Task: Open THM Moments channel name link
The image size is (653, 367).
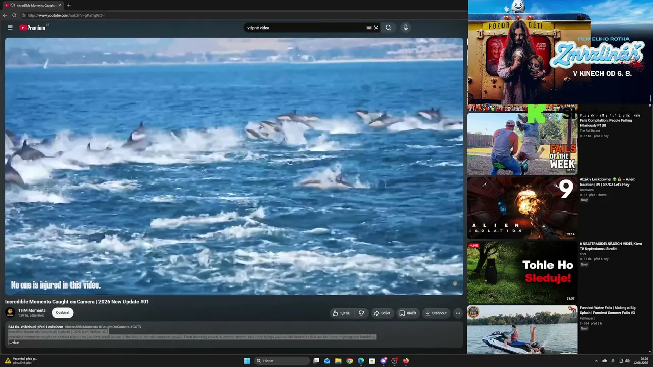Action: pos(32,310)
